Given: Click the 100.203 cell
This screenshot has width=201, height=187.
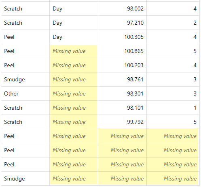Looking at the screenshot, I should [122, 65].
